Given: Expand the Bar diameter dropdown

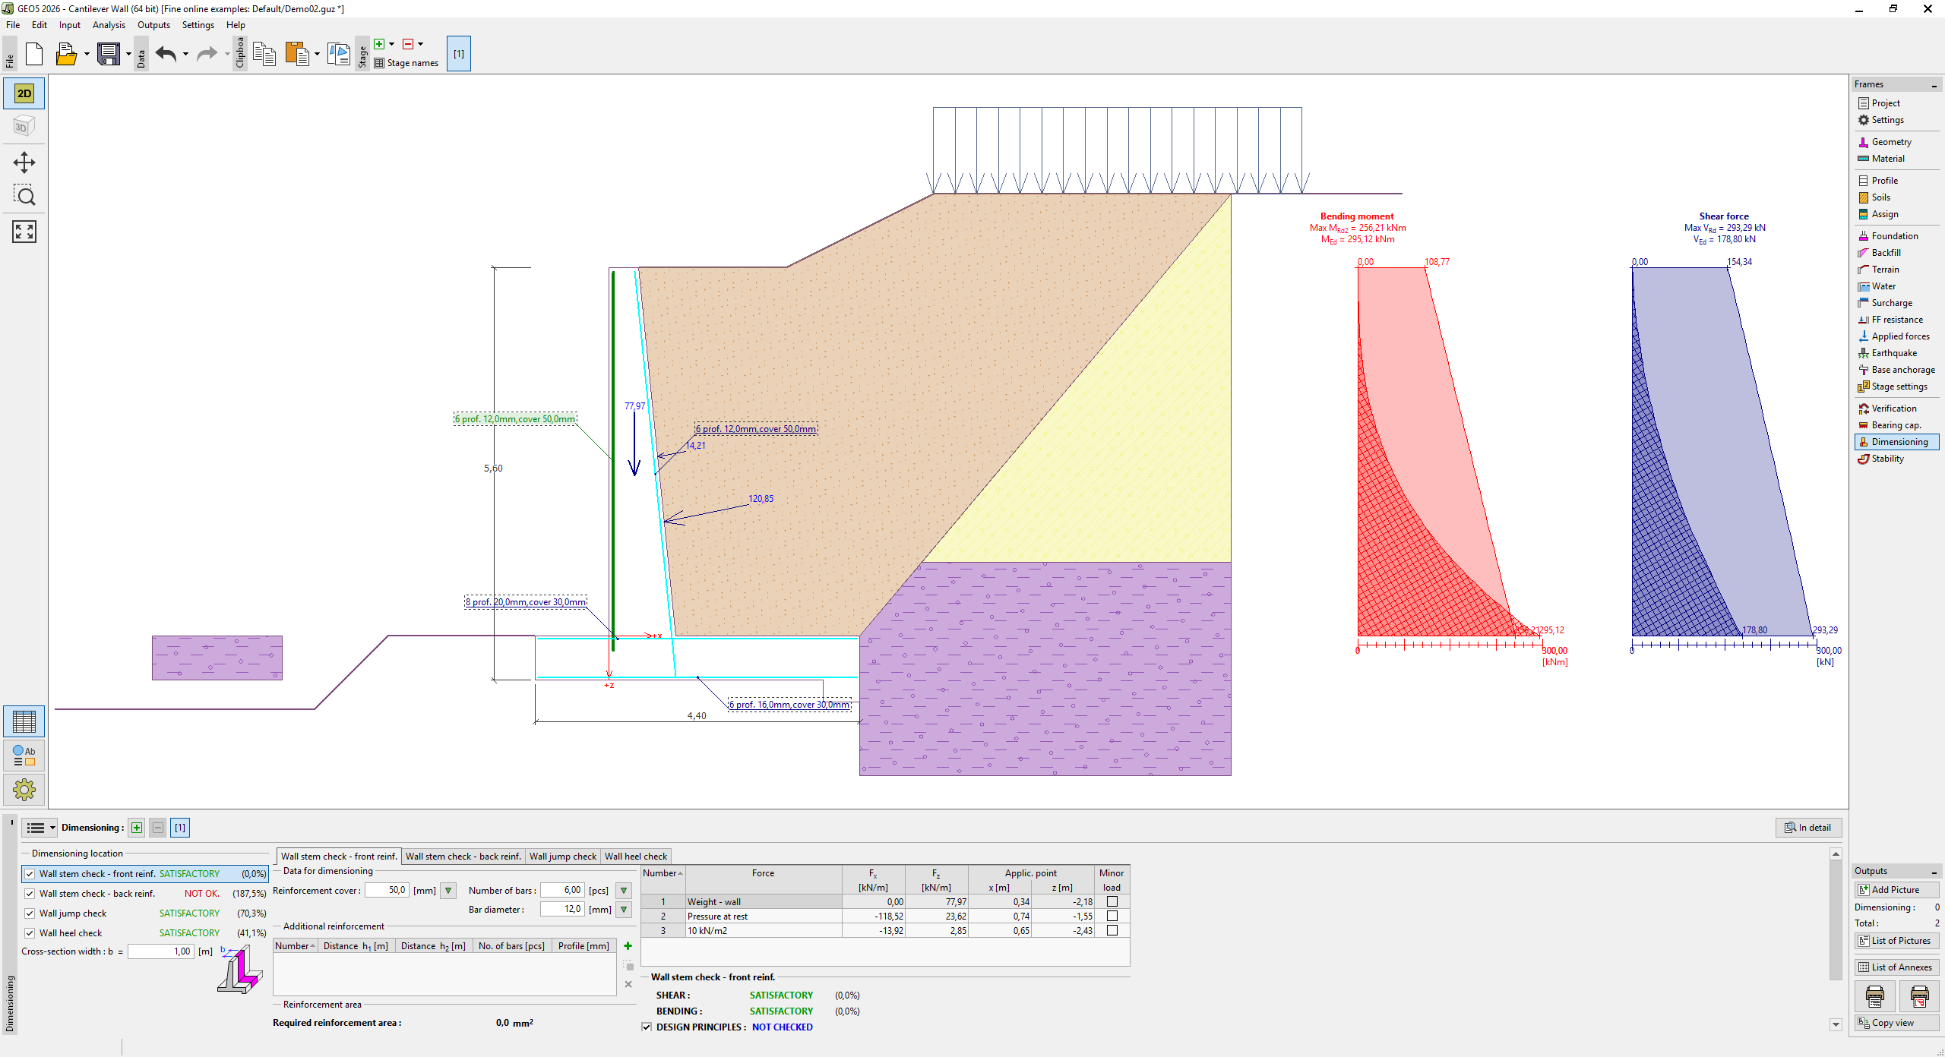Looking at the screenshot, I should (x=624, y=910).
